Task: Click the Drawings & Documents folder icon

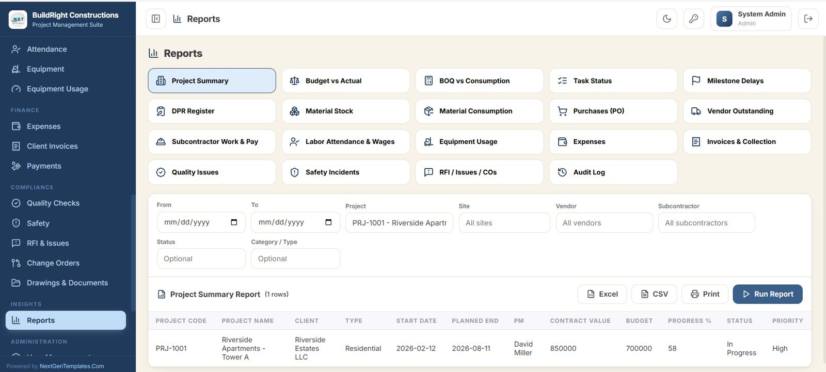Action: click(16, 283)
